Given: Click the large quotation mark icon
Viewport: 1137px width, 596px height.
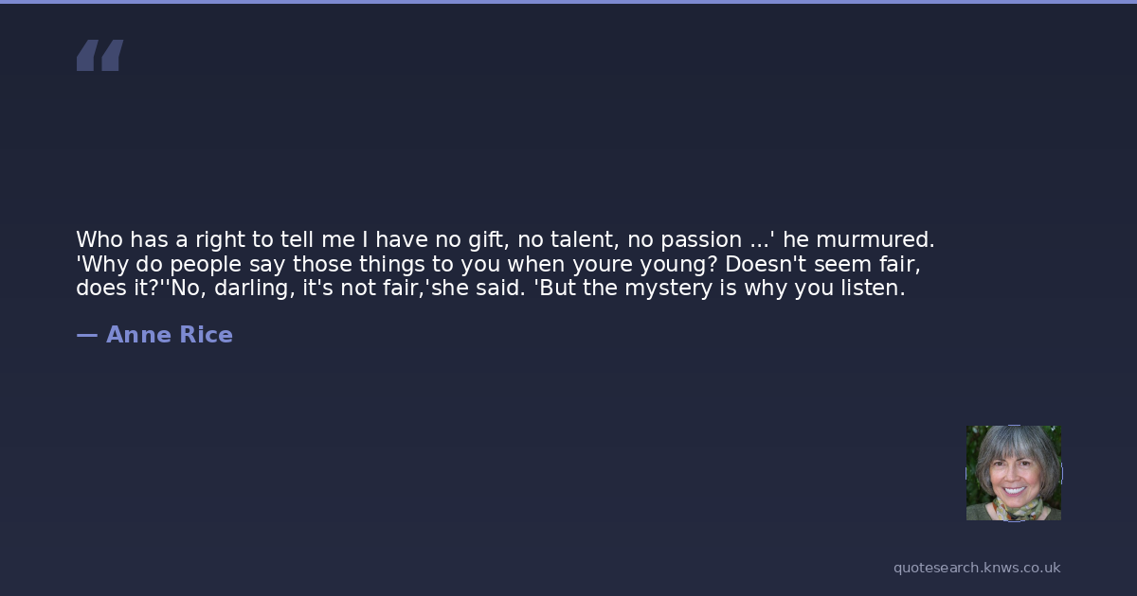Looking at the screenshot, I should pyautogui.click(x=99, y=56).
